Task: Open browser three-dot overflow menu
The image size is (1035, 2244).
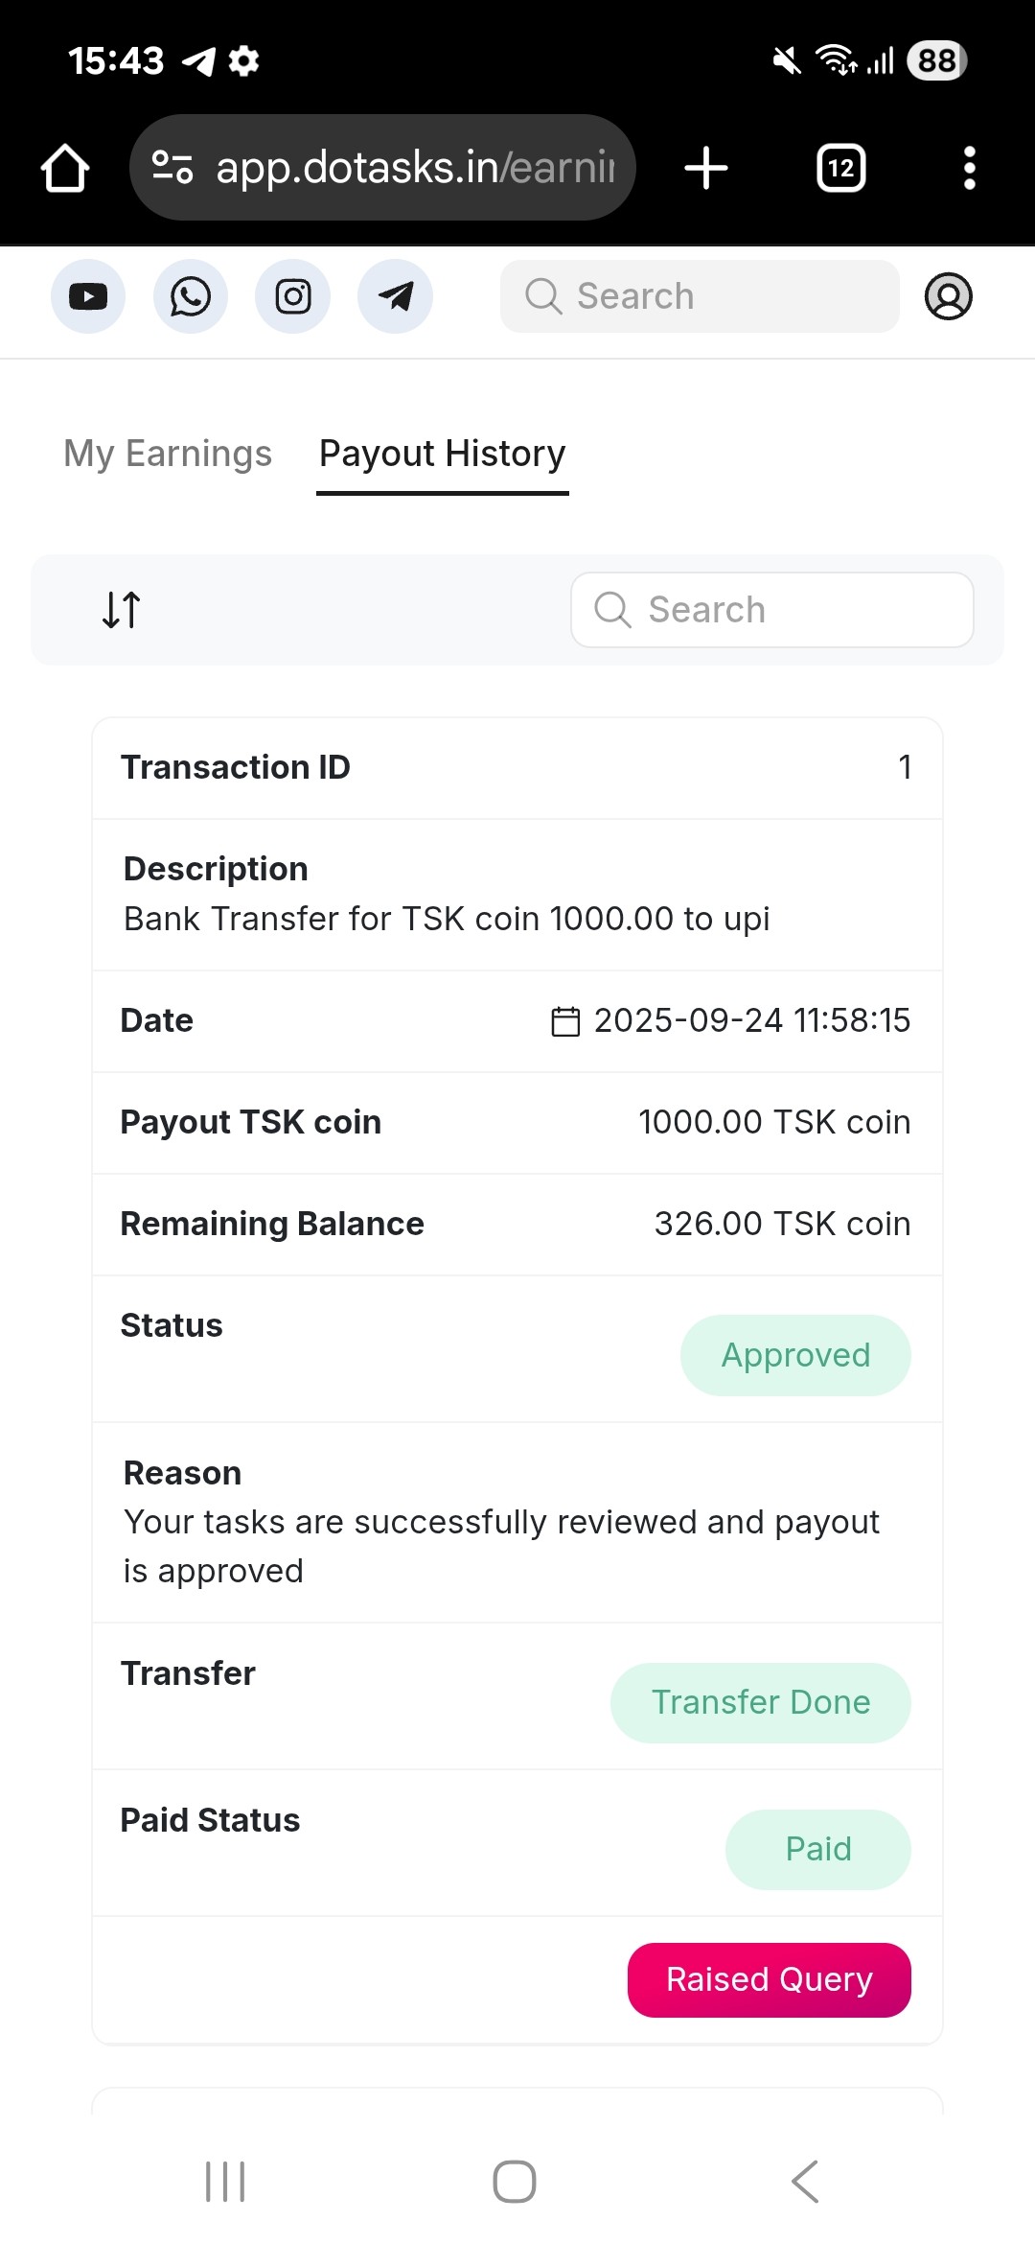Action: tap(969, 169)
